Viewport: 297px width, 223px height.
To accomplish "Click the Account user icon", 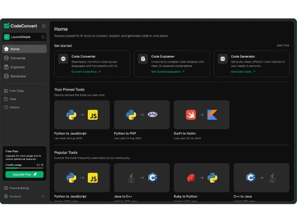I will click(x=6, y=196).
